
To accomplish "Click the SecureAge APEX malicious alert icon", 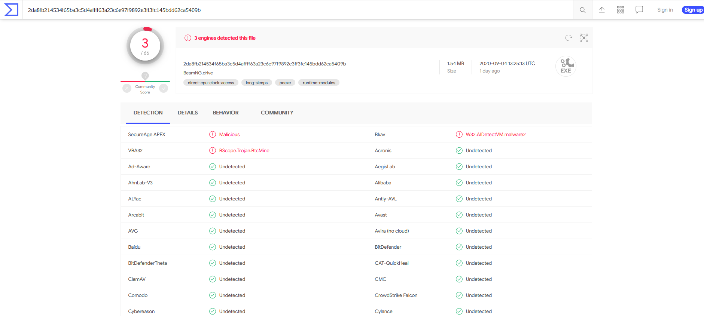I will (213, 134).
